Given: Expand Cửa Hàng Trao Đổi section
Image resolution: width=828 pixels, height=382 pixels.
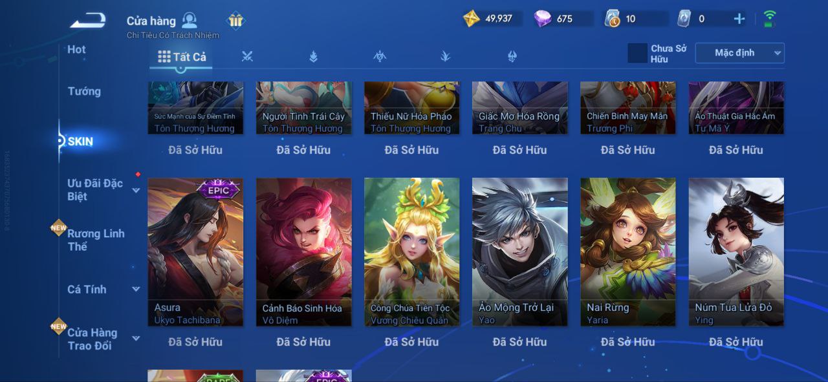Looking at the screenshot, I should coord(136,339).
